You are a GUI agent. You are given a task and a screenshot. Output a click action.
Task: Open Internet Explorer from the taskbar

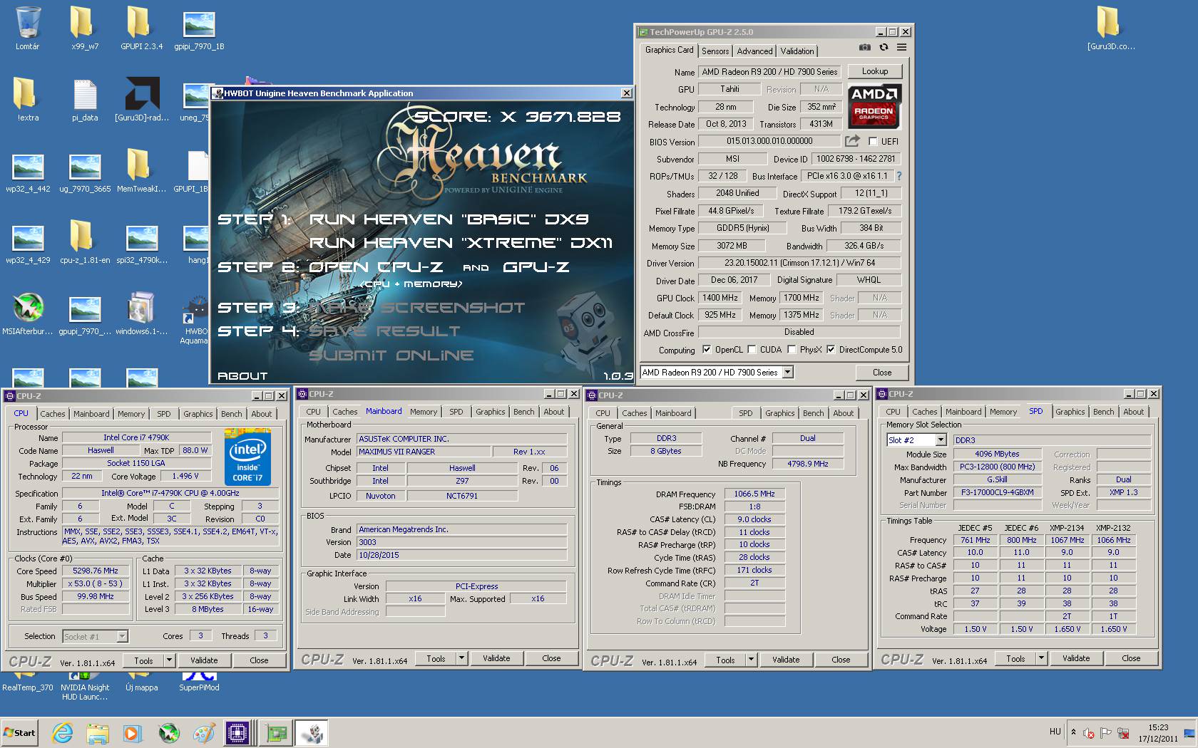pos(63,732)
